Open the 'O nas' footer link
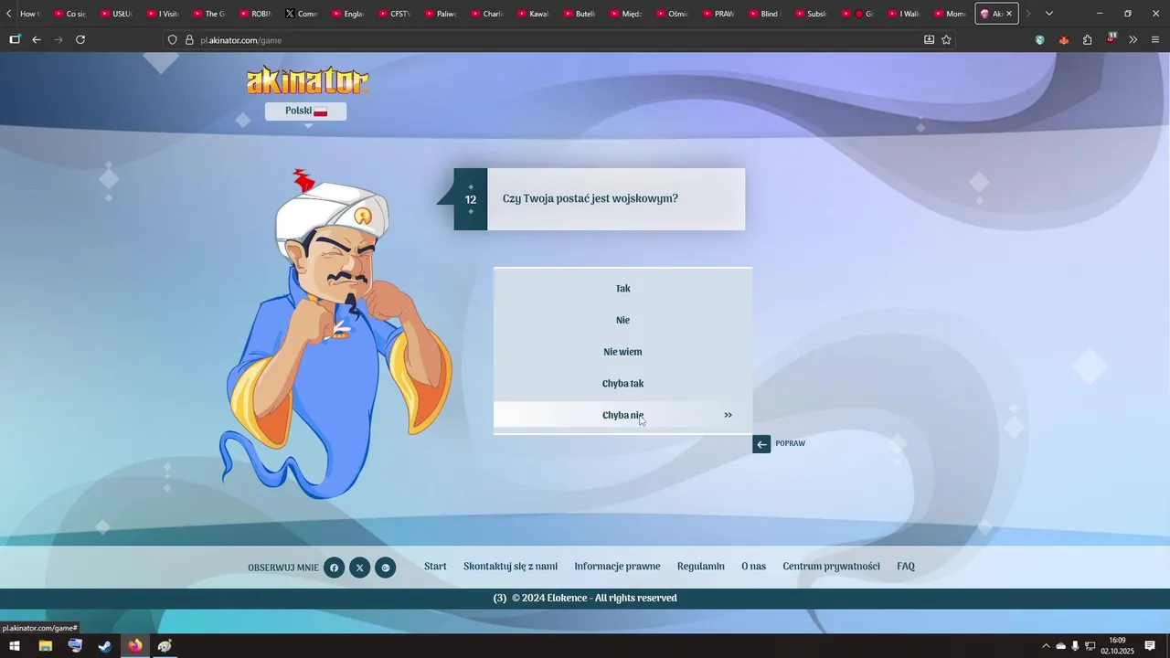Screen dimensions: 1170x658 (x=754, y=567)
